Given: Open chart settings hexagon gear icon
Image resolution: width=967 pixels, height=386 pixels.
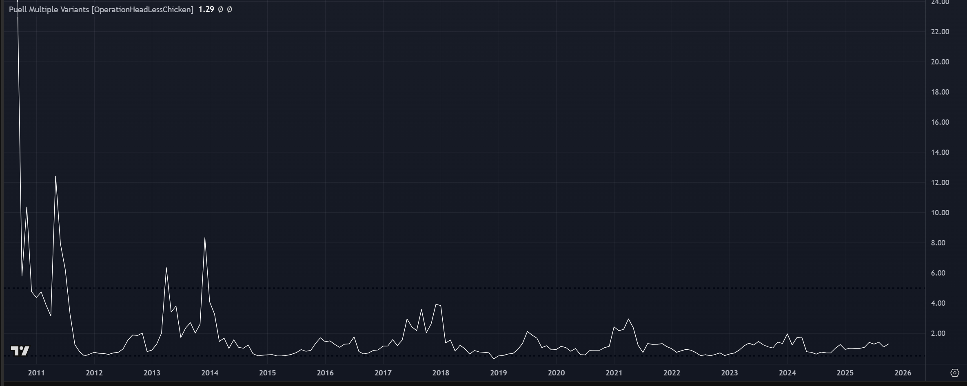Looking at the screenshot, I should click(x=954, y=373).
